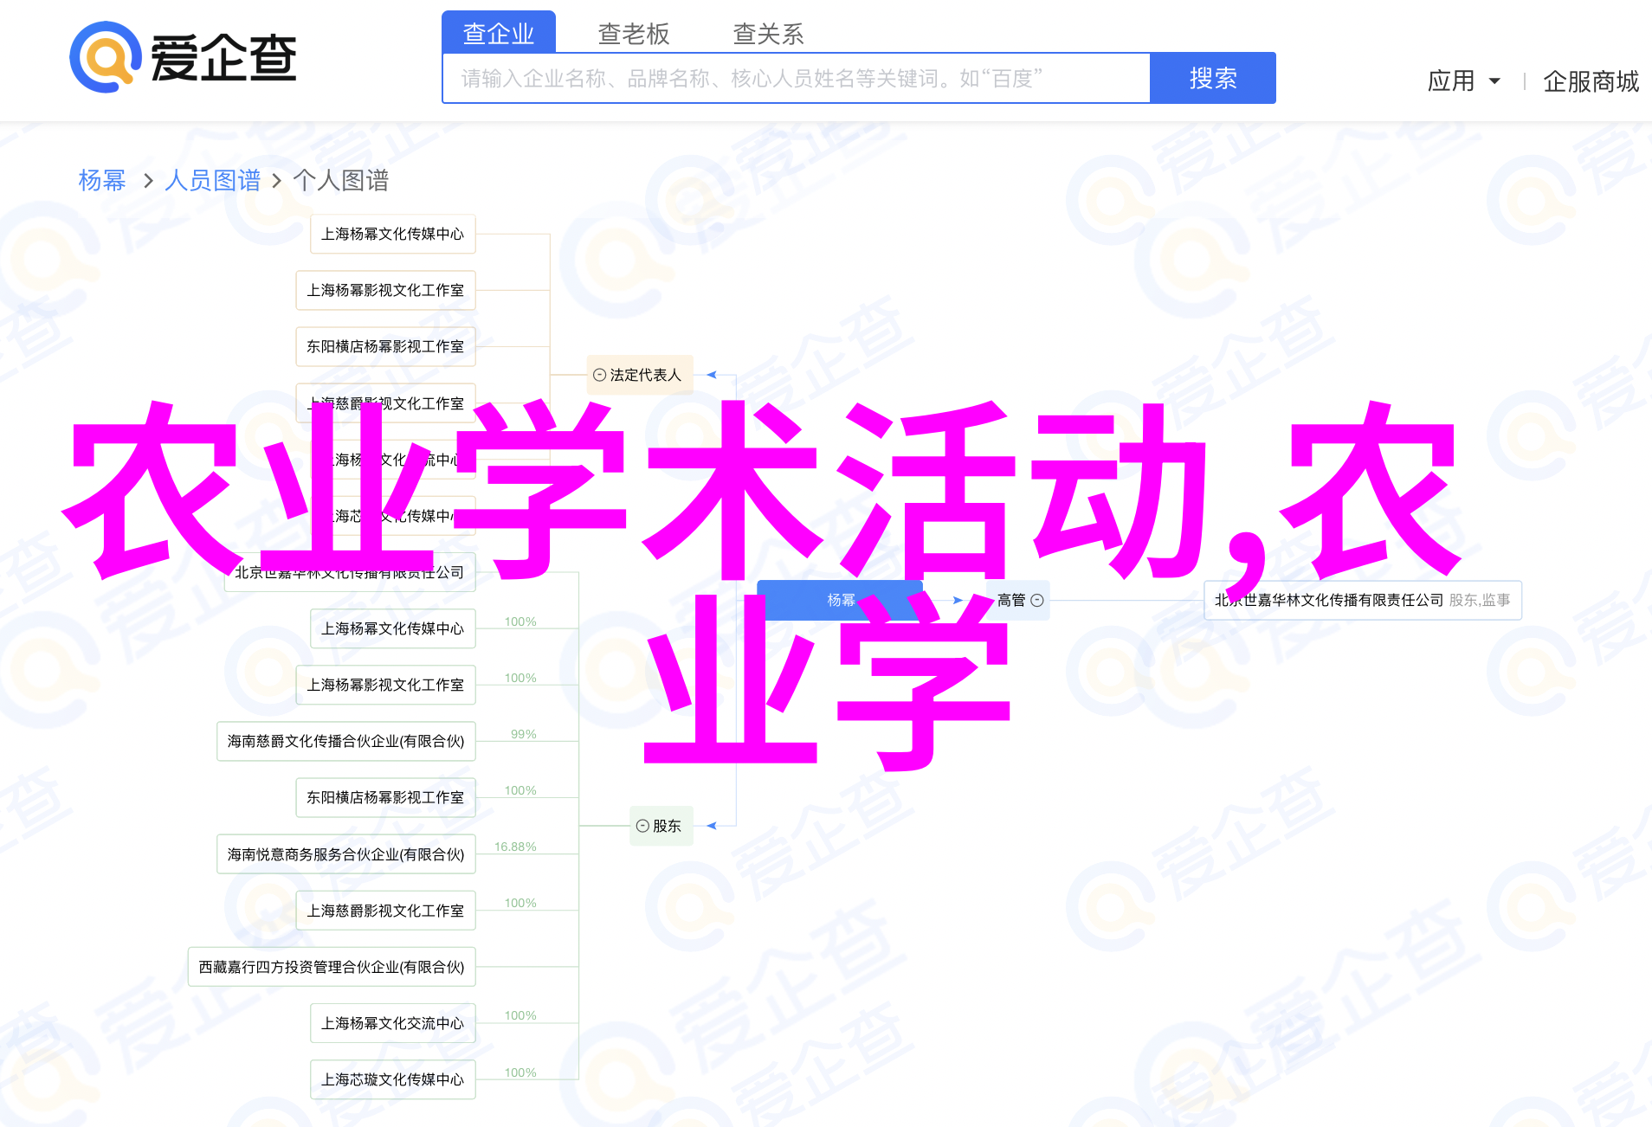Open the 爱企查 logo homepage

(184, 58)
